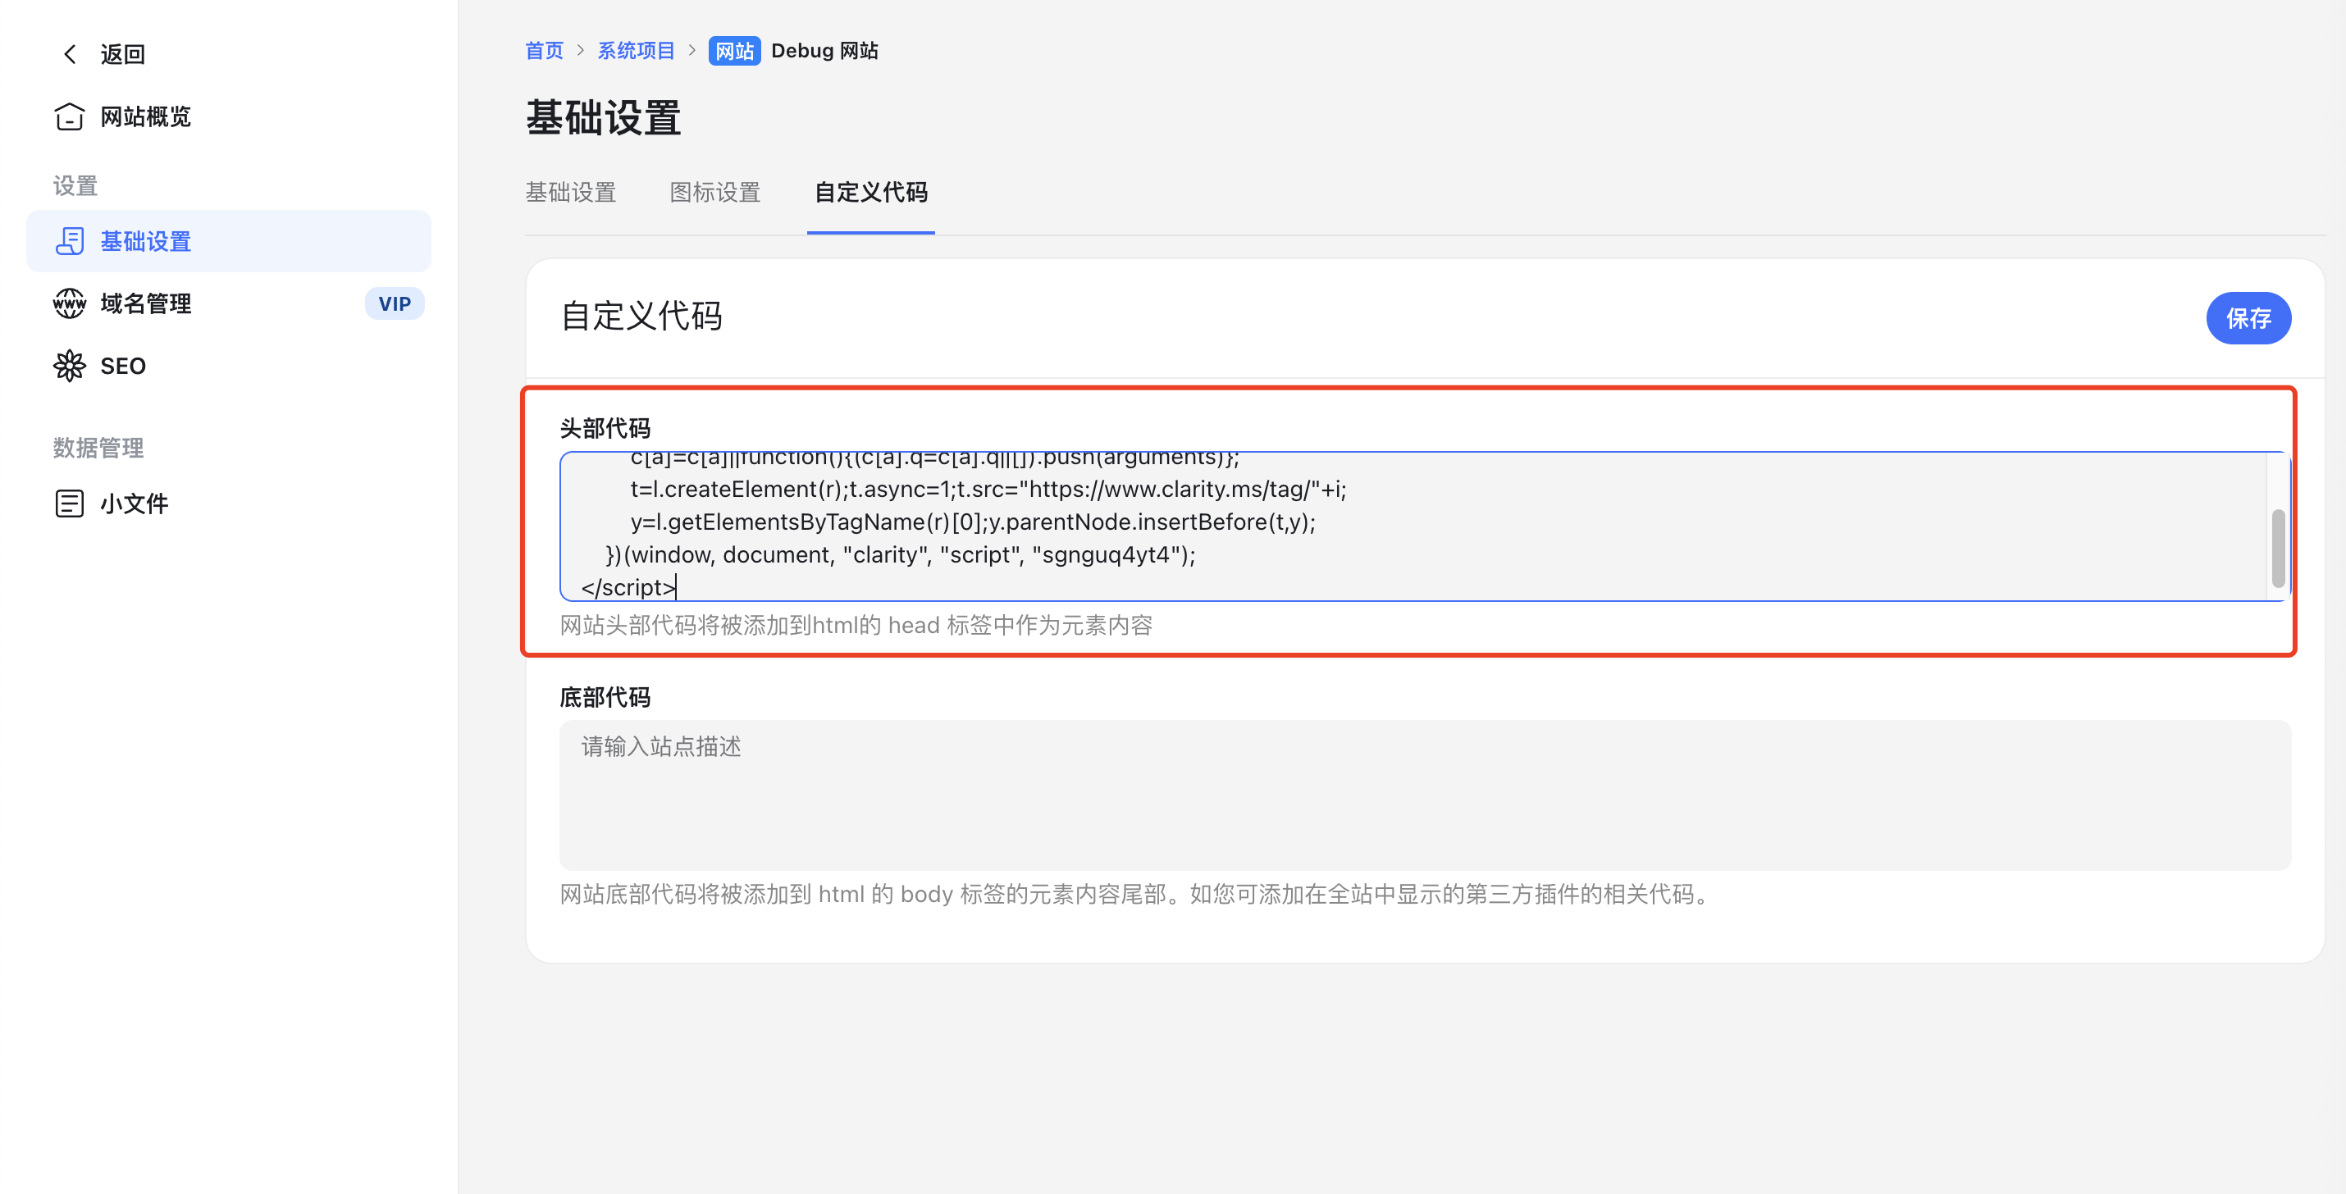Click the y=l.getElementsByTagName code line

click(x=973, y=522)
